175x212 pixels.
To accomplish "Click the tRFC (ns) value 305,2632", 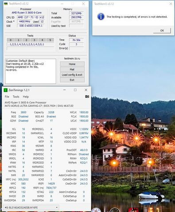I will click(23, 179).
